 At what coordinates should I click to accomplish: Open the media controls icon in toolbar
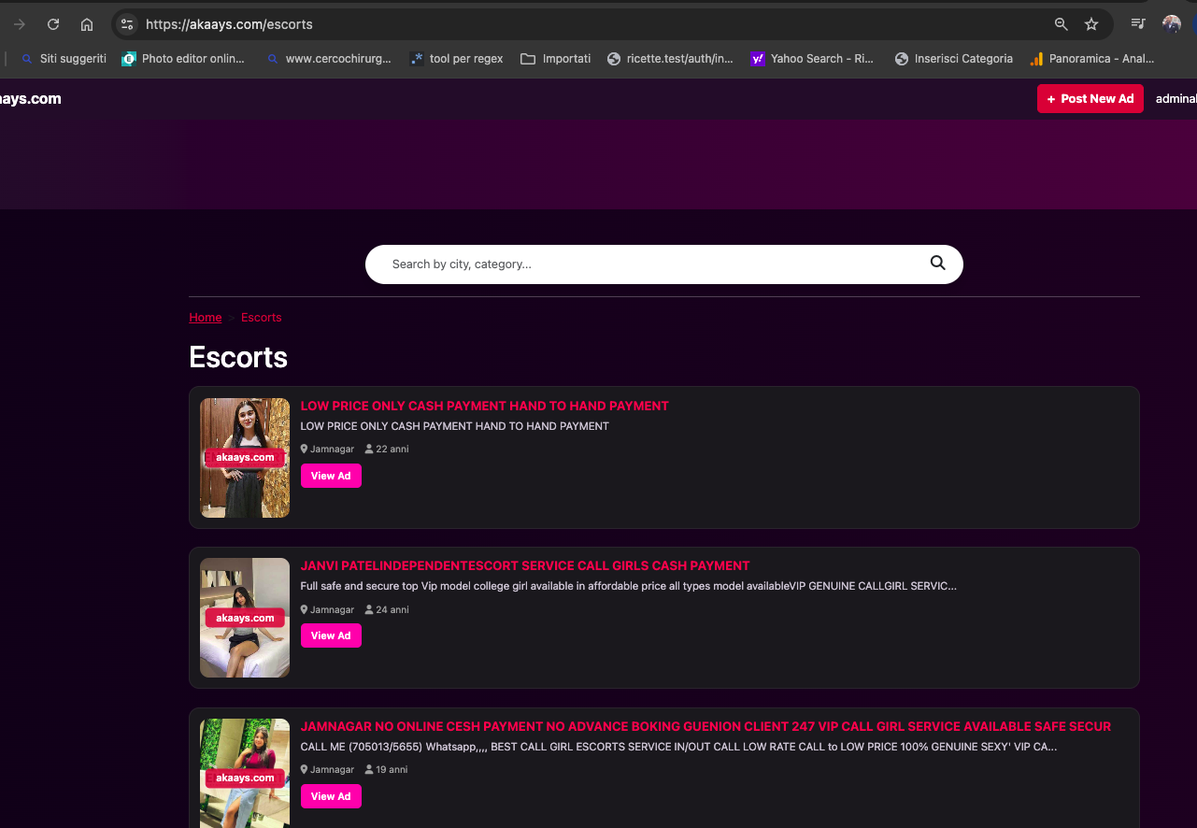[x=1137, y=24]
